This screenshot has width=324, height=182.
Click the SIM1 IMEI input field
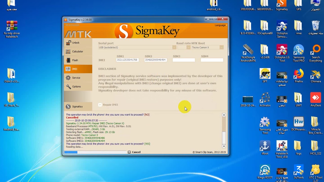point(128,60)
